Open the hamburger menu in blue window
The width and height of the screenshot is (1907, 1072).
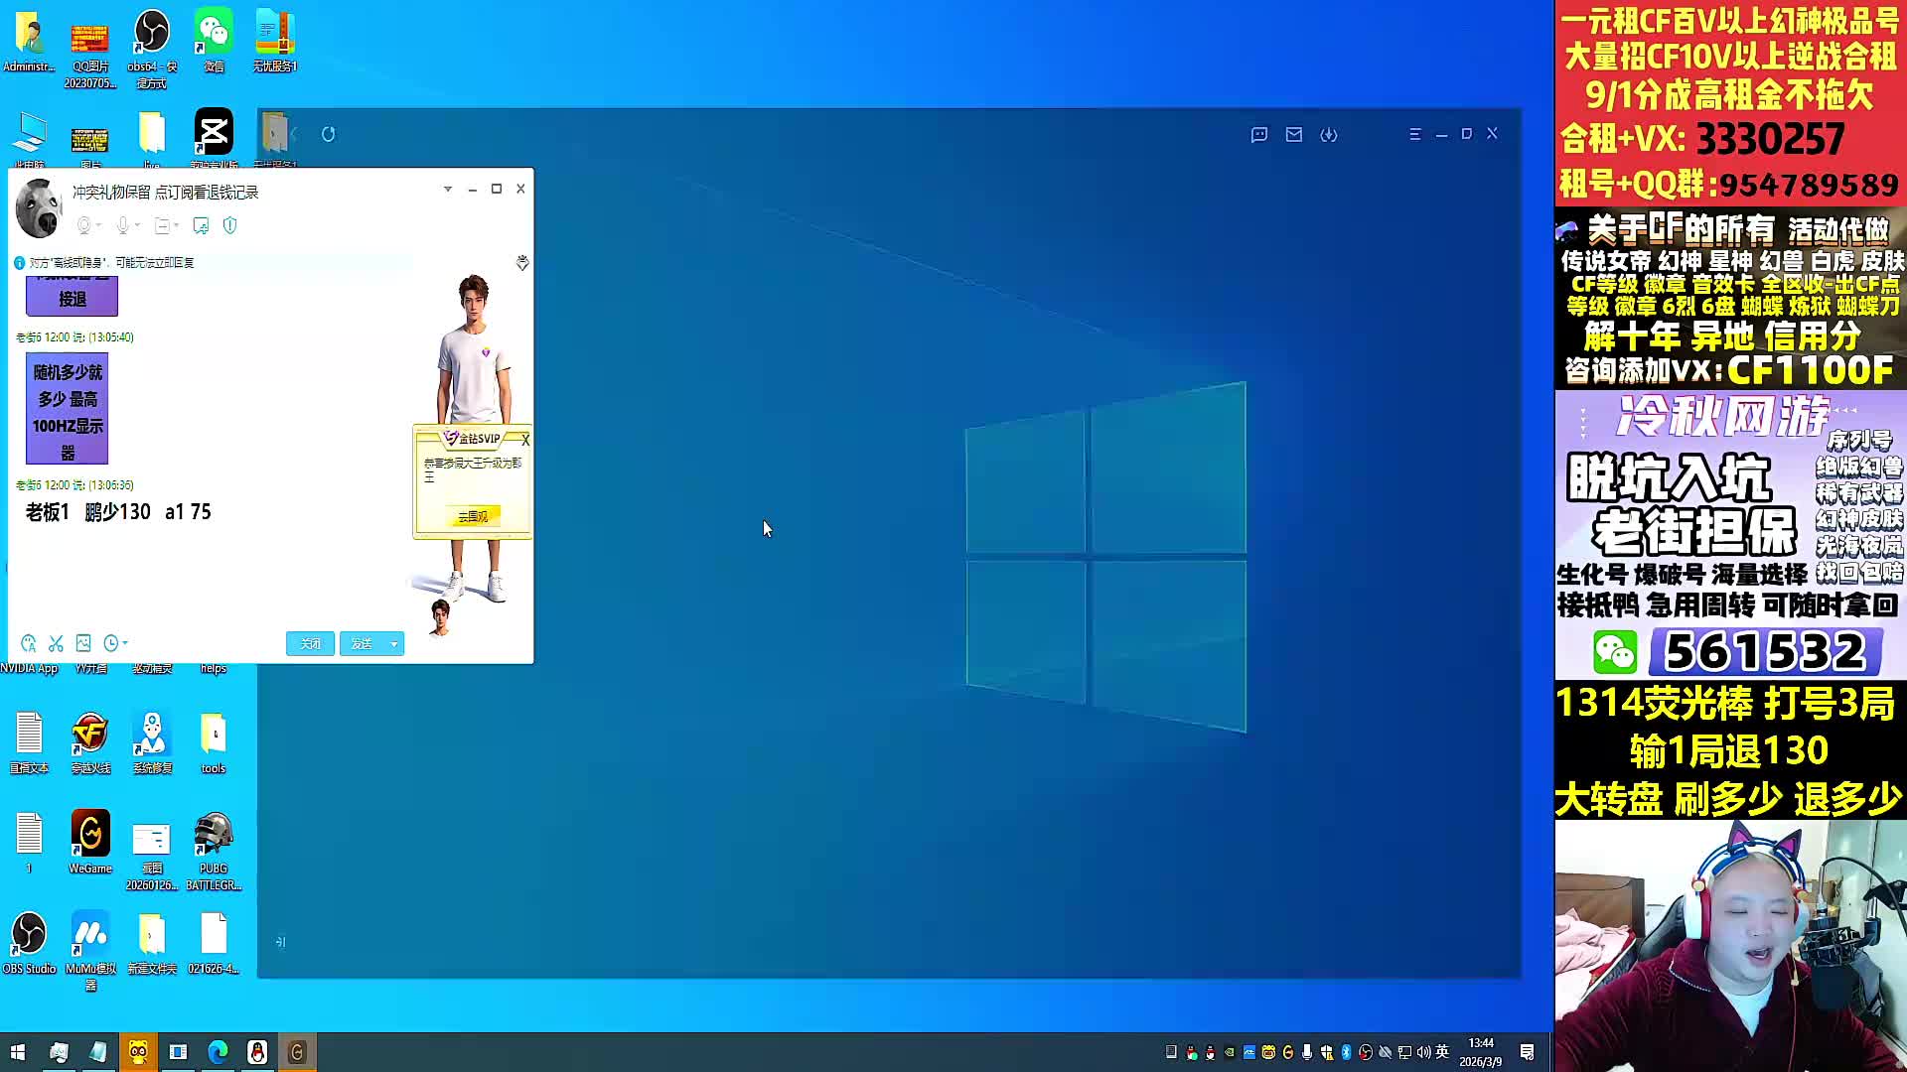(1415, 134)
